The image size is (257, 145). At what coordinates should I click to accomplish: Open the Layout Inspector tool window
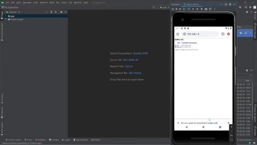click(244, 140)
